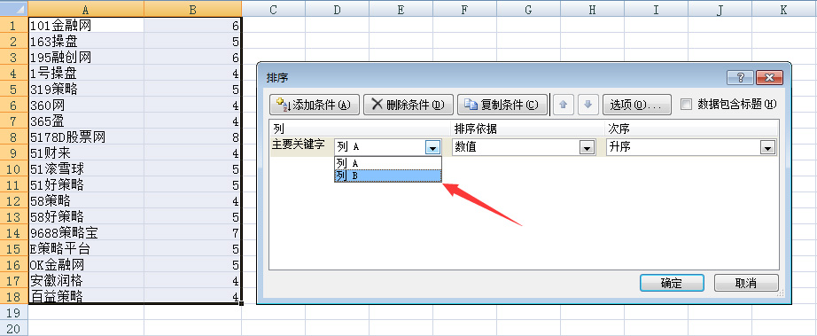This screenshot has height=336, width=817.
Task: Click the sort dialog help question mark
Action: point(741,78)
